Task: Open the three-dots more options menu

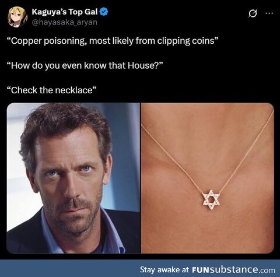Action: click(x=269, y=13)
